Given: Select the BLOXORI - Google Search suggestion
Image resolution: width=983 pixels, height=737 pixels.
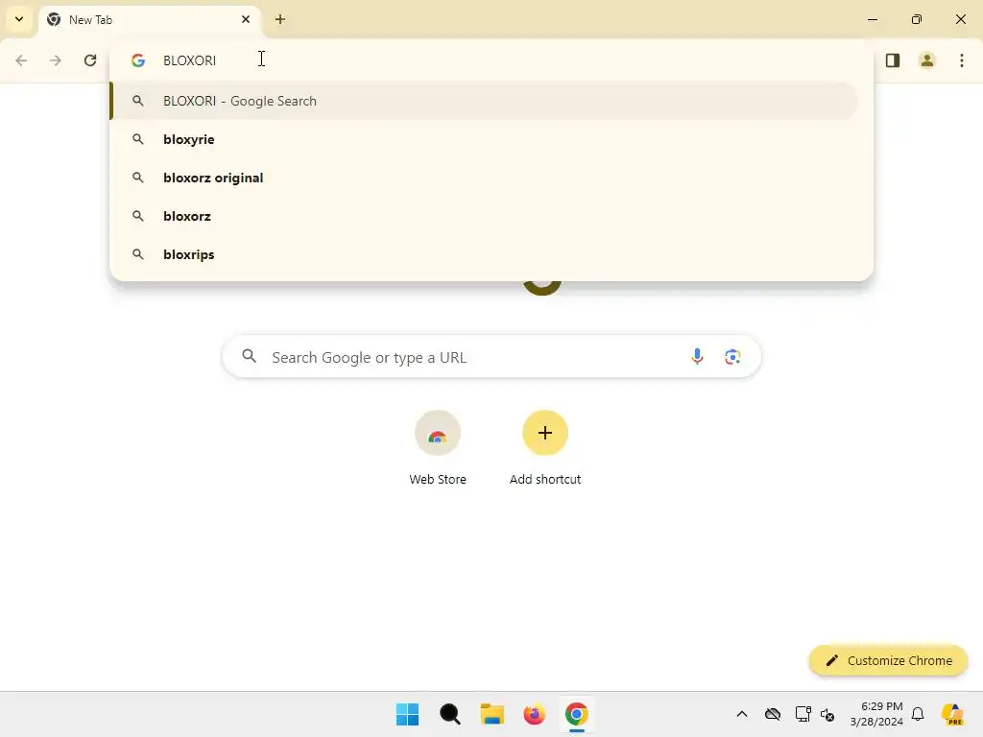Looking at the screenshot, I should pyautogui.click(x=484, y=101).
